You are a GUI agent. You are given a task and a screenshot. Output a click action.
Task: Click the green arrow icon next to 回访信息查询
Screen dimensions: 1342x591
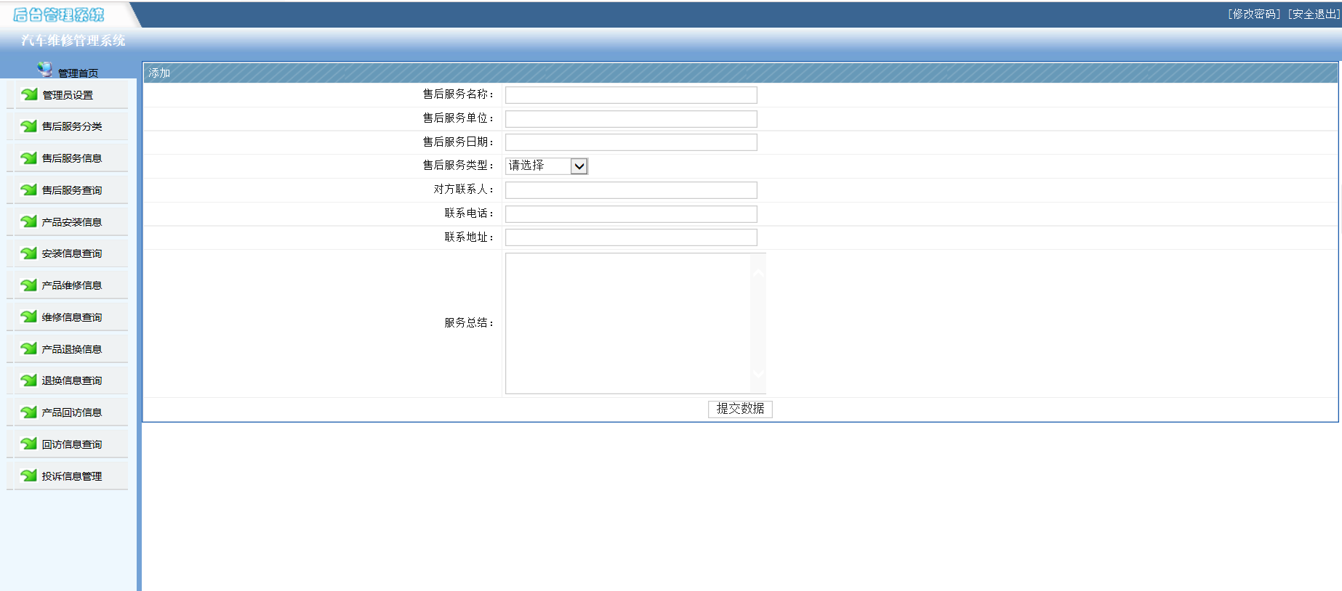click(x=29, y=444)
